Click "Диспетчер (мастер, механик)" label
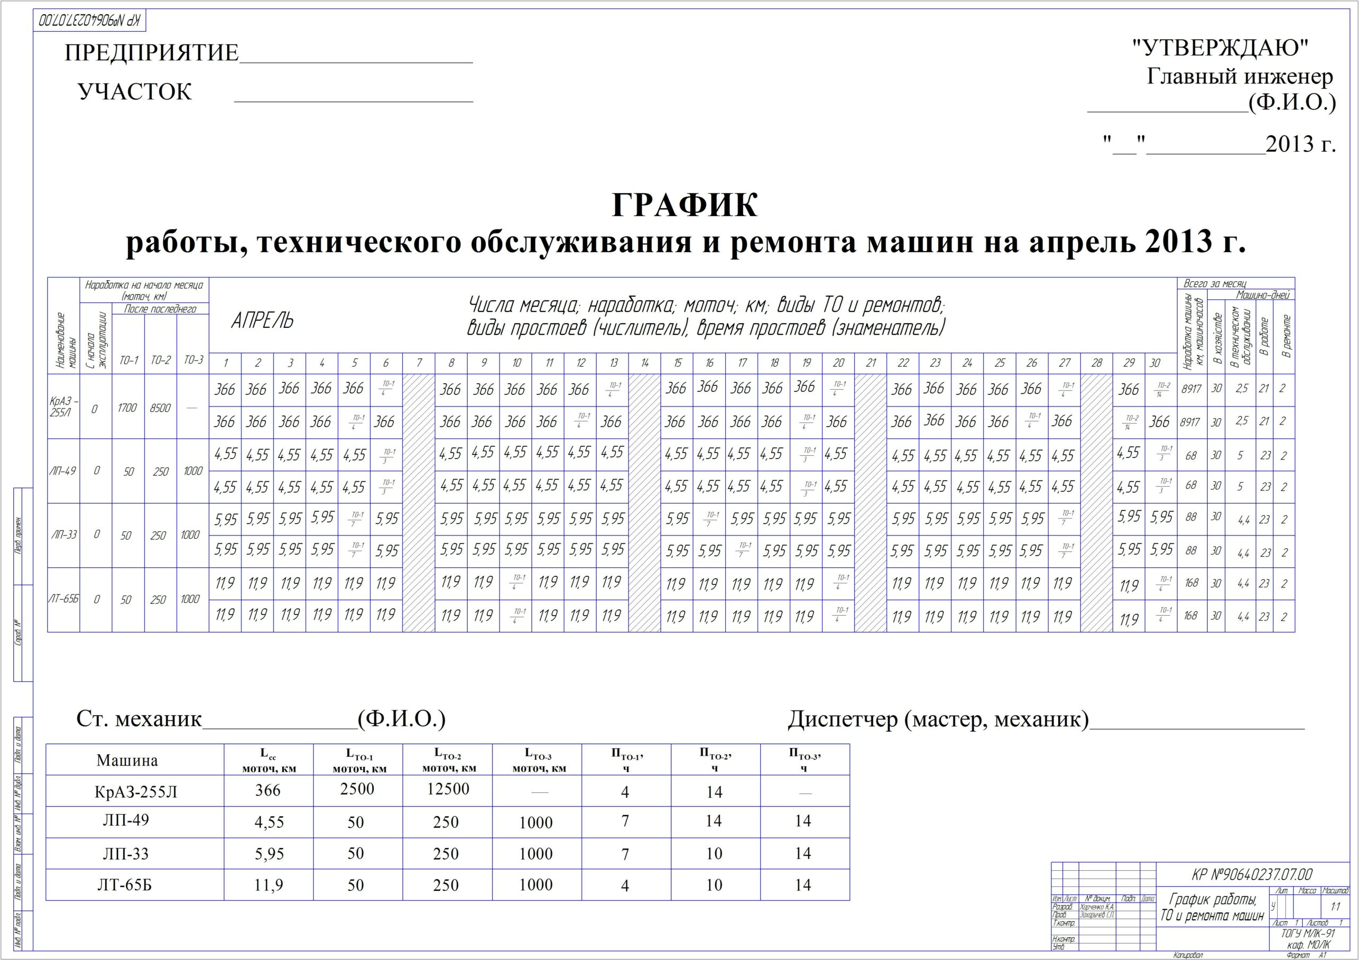The width and height of the screenshot is (1359, 960). coord(938,720)
